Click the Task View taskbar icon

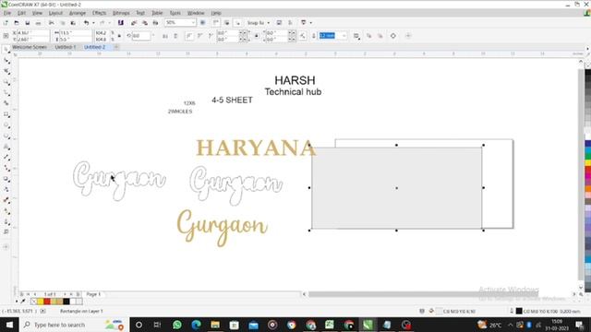click(x=157, y=325)
